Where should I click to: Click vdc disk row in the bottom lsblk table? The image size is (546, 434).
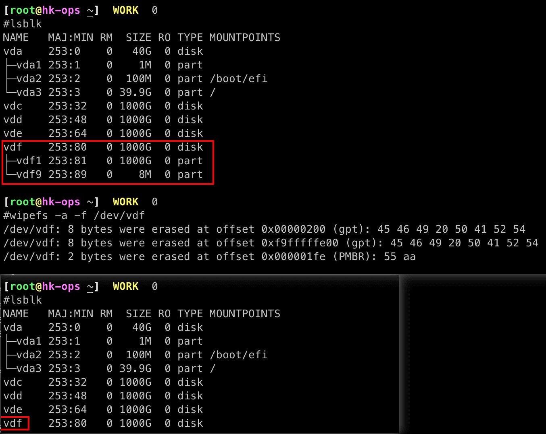pyautogui.click(x=13, y=382)
